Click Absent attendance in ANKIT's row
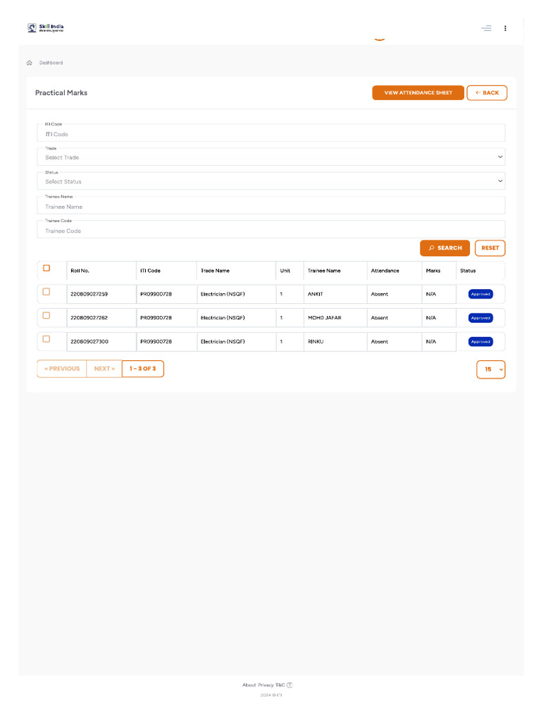541x722 pixels. point(380,294)
